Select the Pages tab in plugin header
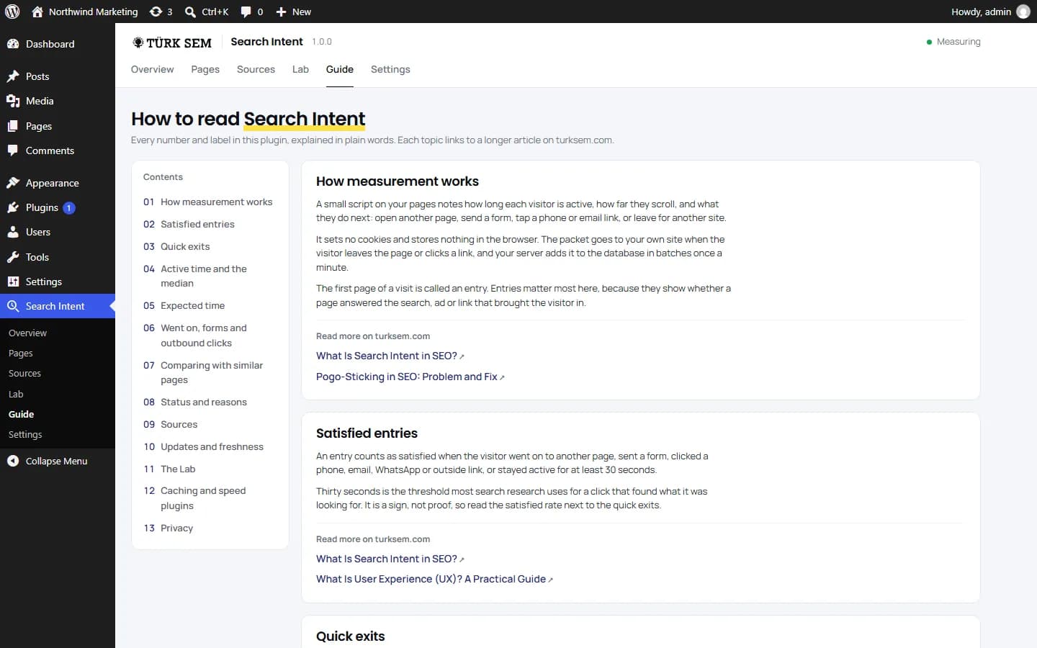 coord(205,69)
